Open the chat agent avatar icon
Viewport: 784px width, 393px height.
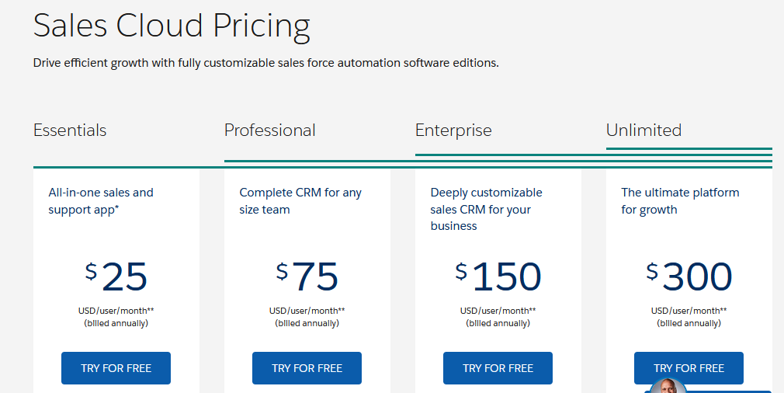tap(668, 386)
